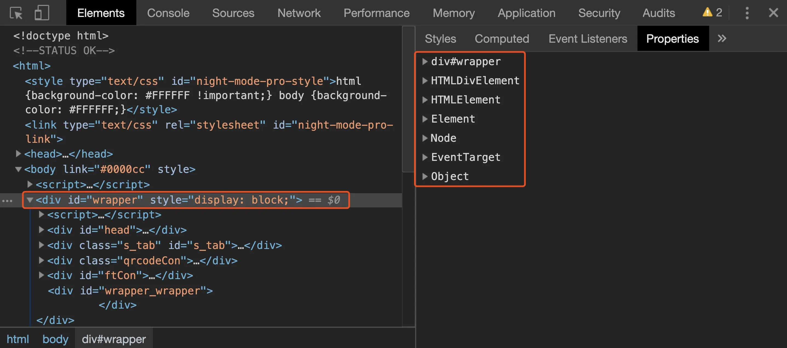
Task: Toggle the device toolbar icon
Action: click(42, 13)
